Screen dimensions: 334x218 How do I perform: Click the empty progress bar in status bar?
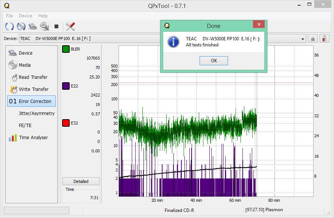click(x=36, y=210)
